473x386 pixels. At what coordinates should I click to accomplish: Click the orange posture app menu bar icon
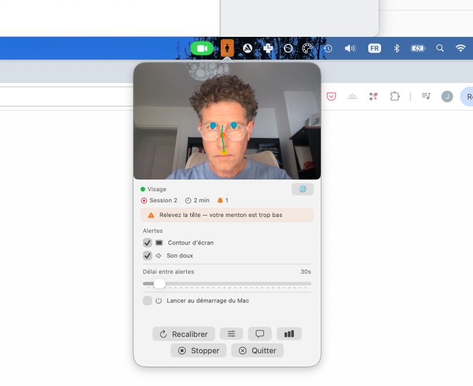227,48
